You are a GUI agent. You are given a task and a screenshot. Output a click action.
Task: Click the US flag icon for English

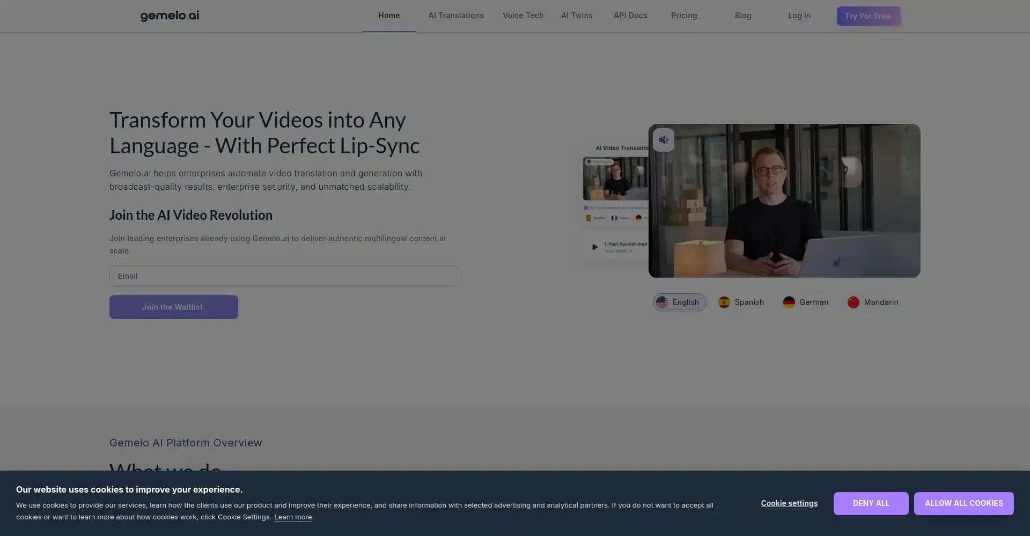(x=662, y=302)
